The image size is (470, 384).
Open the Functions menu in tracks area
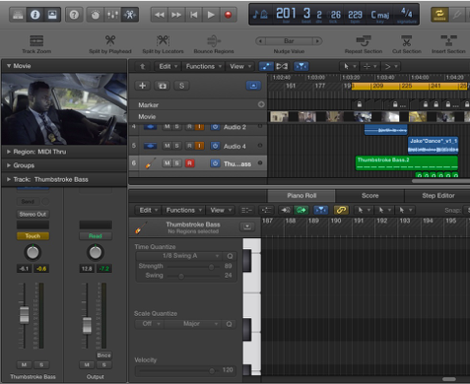pyautogui.click(x=203, y=67)
